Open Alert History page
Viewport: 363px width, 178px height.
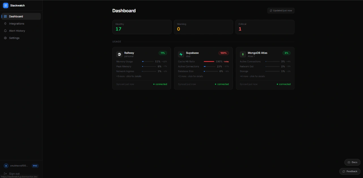pyautogui.click(x=21, y=31)
